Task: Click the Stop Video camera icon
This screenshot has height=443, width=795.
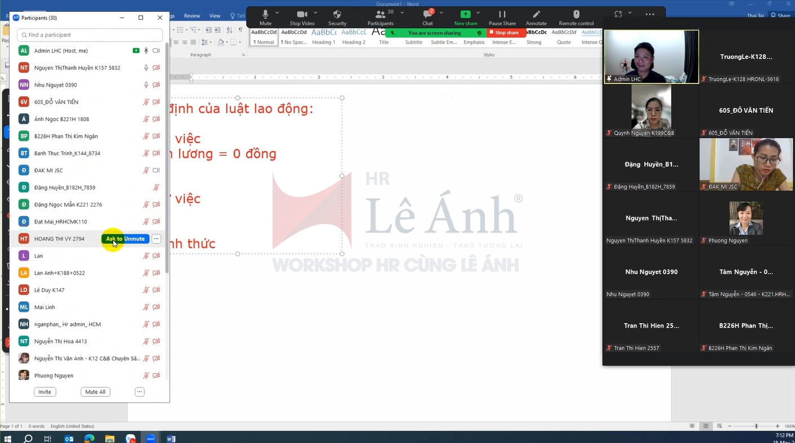Action: (302, 15)
